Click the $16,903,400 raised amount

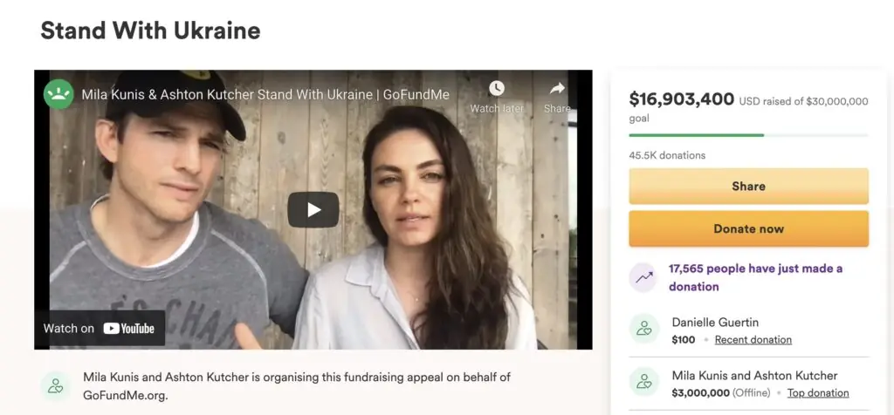pos(681,99)
